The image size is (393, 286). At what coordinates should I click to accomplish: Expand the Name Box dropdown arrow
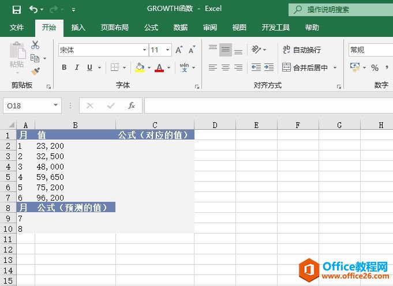(x=56, y=106)
